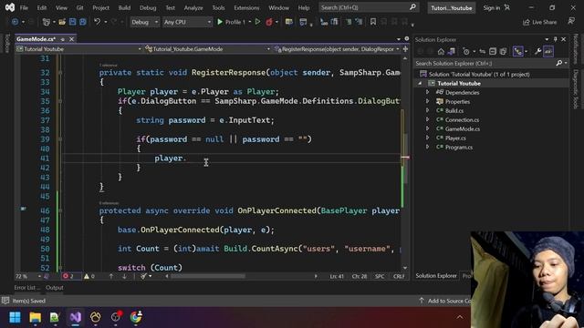Click the Hot Reload flame icon

coord(269,22)
